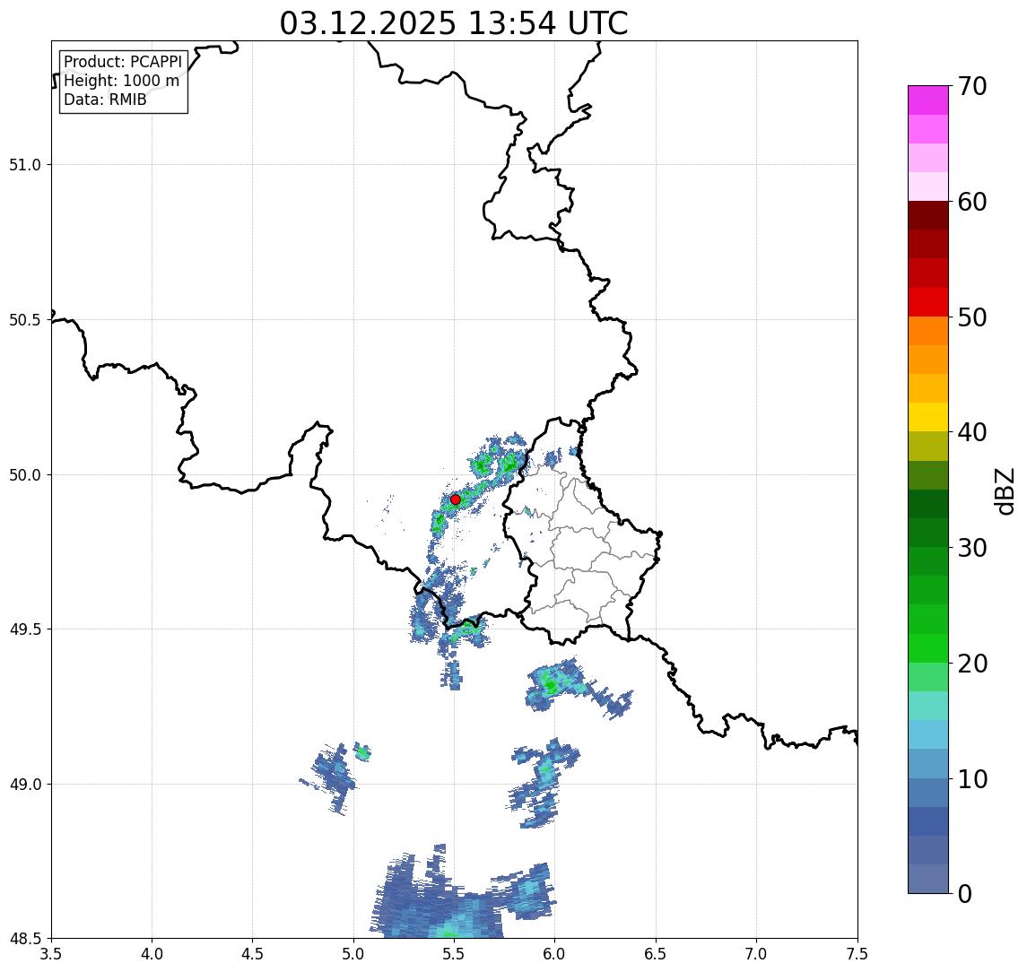Click colorbar tick label 40
The image size is (1027, 972).
click(972, 432)
